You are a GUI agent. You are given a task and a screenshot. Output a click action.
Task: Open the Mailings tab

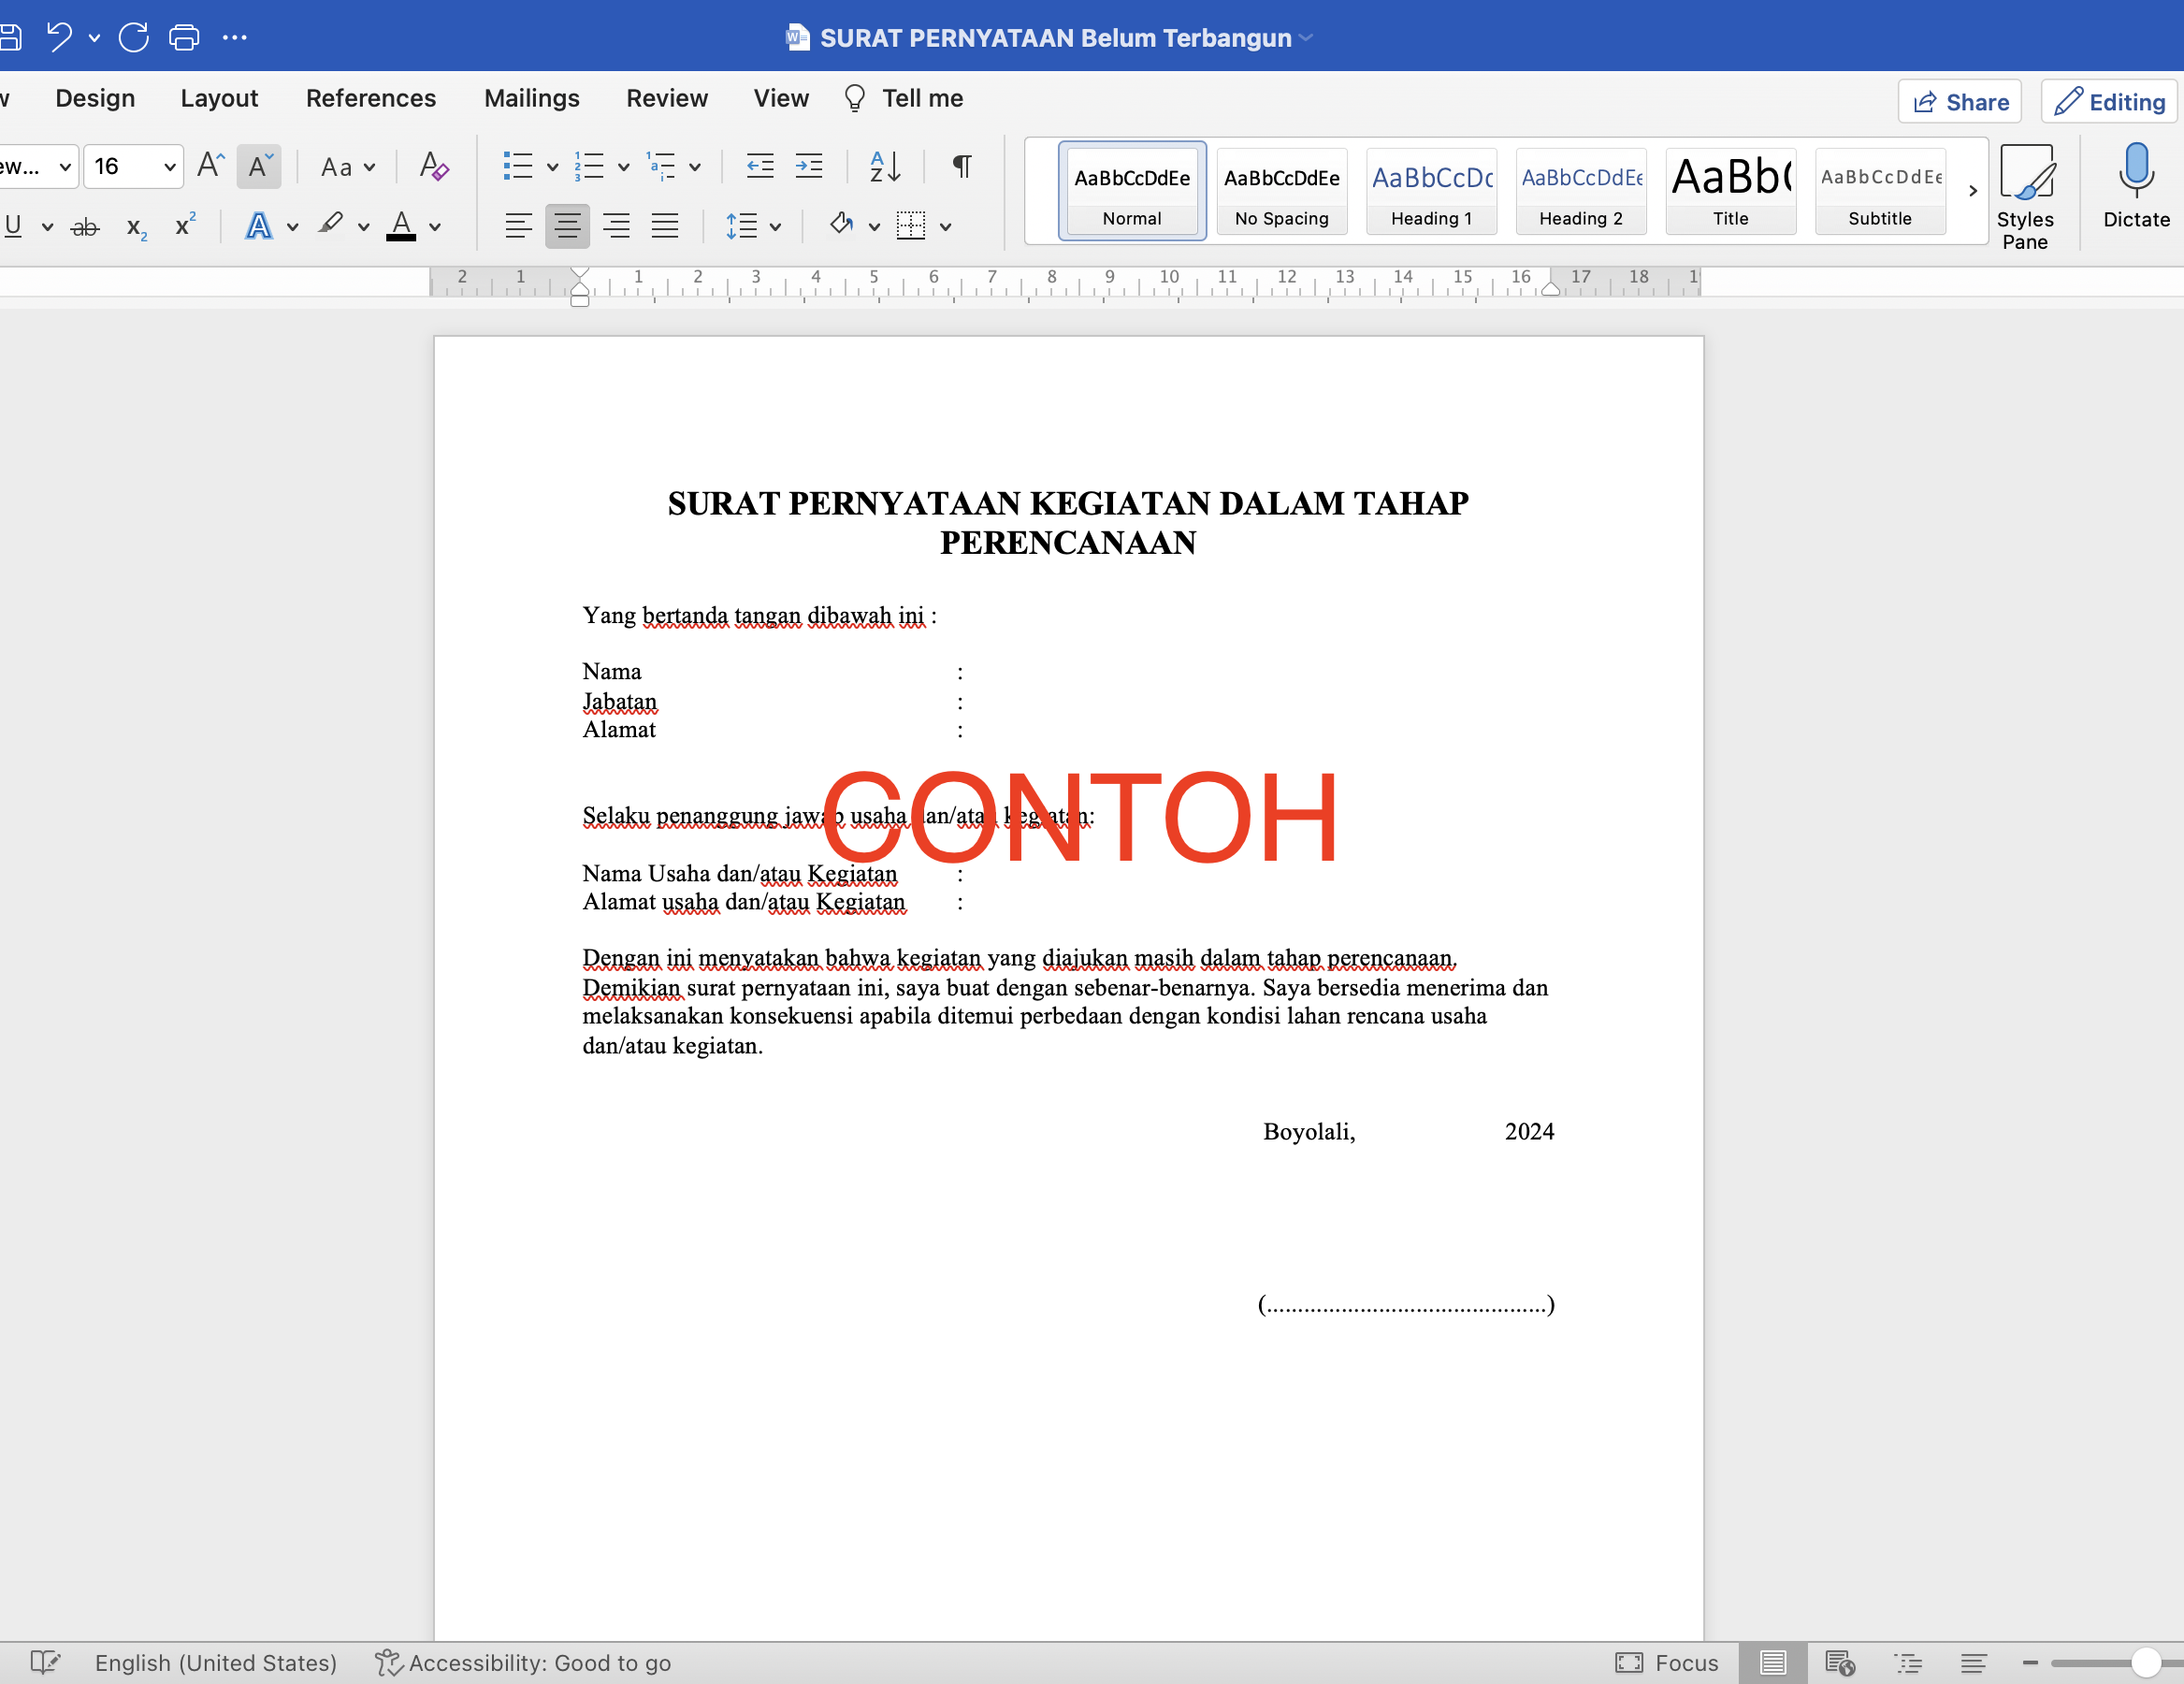point(532,98)
